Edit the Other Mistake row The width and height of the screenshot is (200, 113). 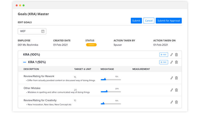coord(172,90)
